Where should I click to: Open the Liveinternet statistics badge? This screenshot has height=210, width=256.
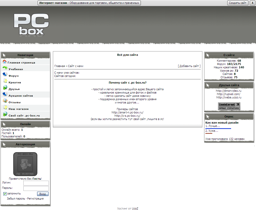[229, 105]
